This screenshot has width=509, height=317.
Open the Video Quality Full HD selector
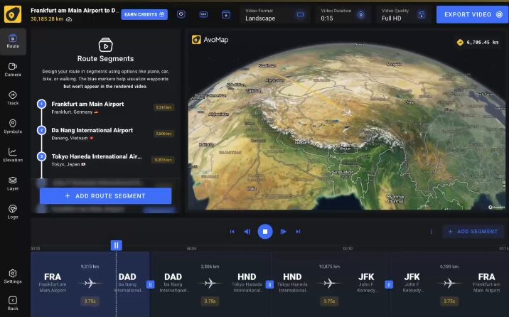pyautogui.click(x=405, y=14)
